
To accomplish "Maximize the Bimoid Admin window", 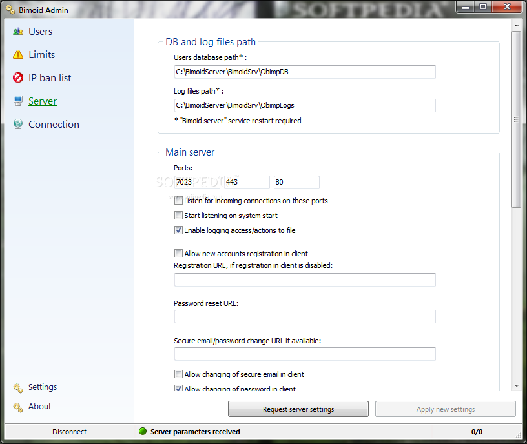I will tap(483, 7).
